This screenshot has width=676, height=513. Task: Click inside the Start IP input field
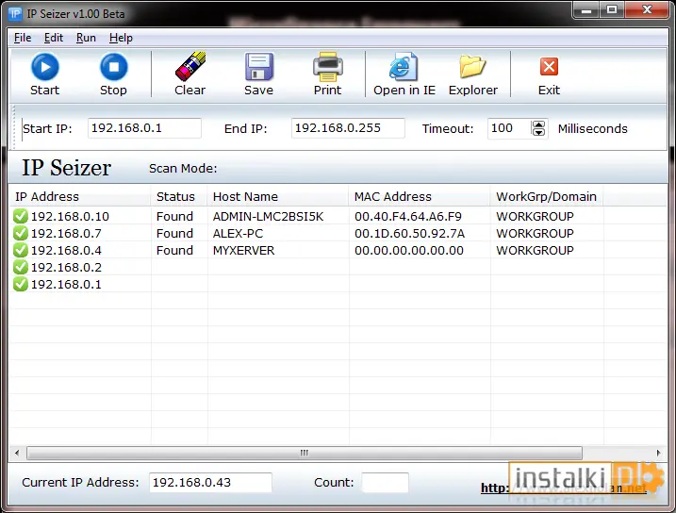coord(144,128)
